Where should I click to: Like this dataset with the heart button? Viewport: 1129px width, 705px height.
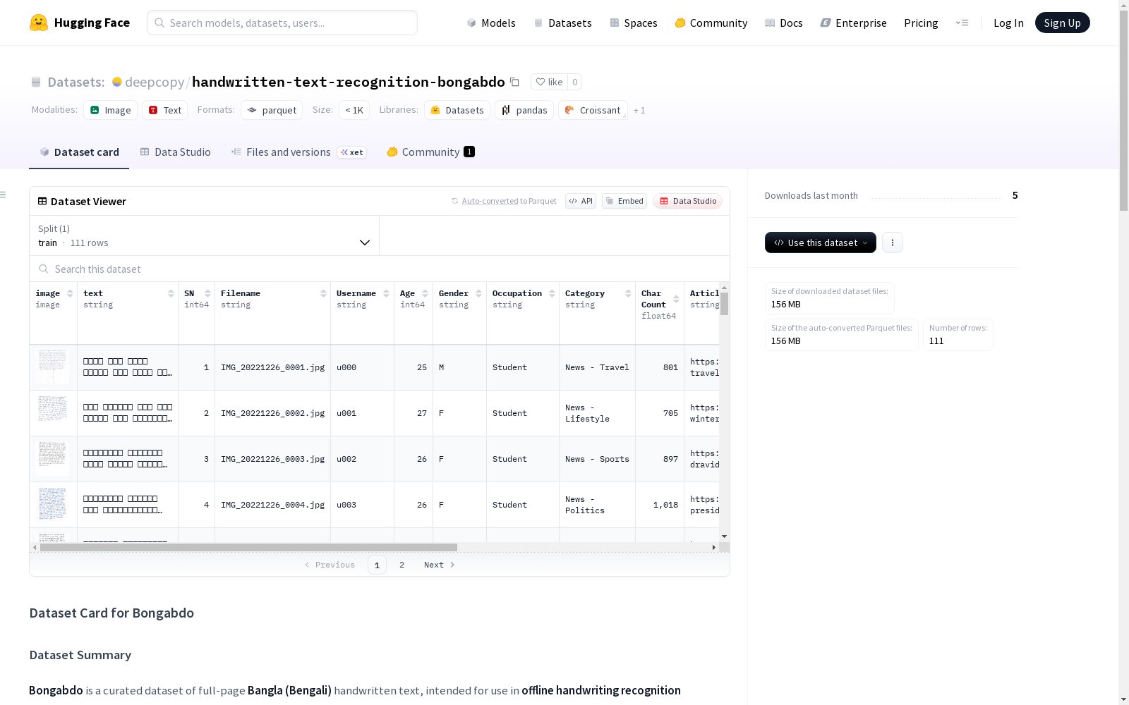pos(549,82)
